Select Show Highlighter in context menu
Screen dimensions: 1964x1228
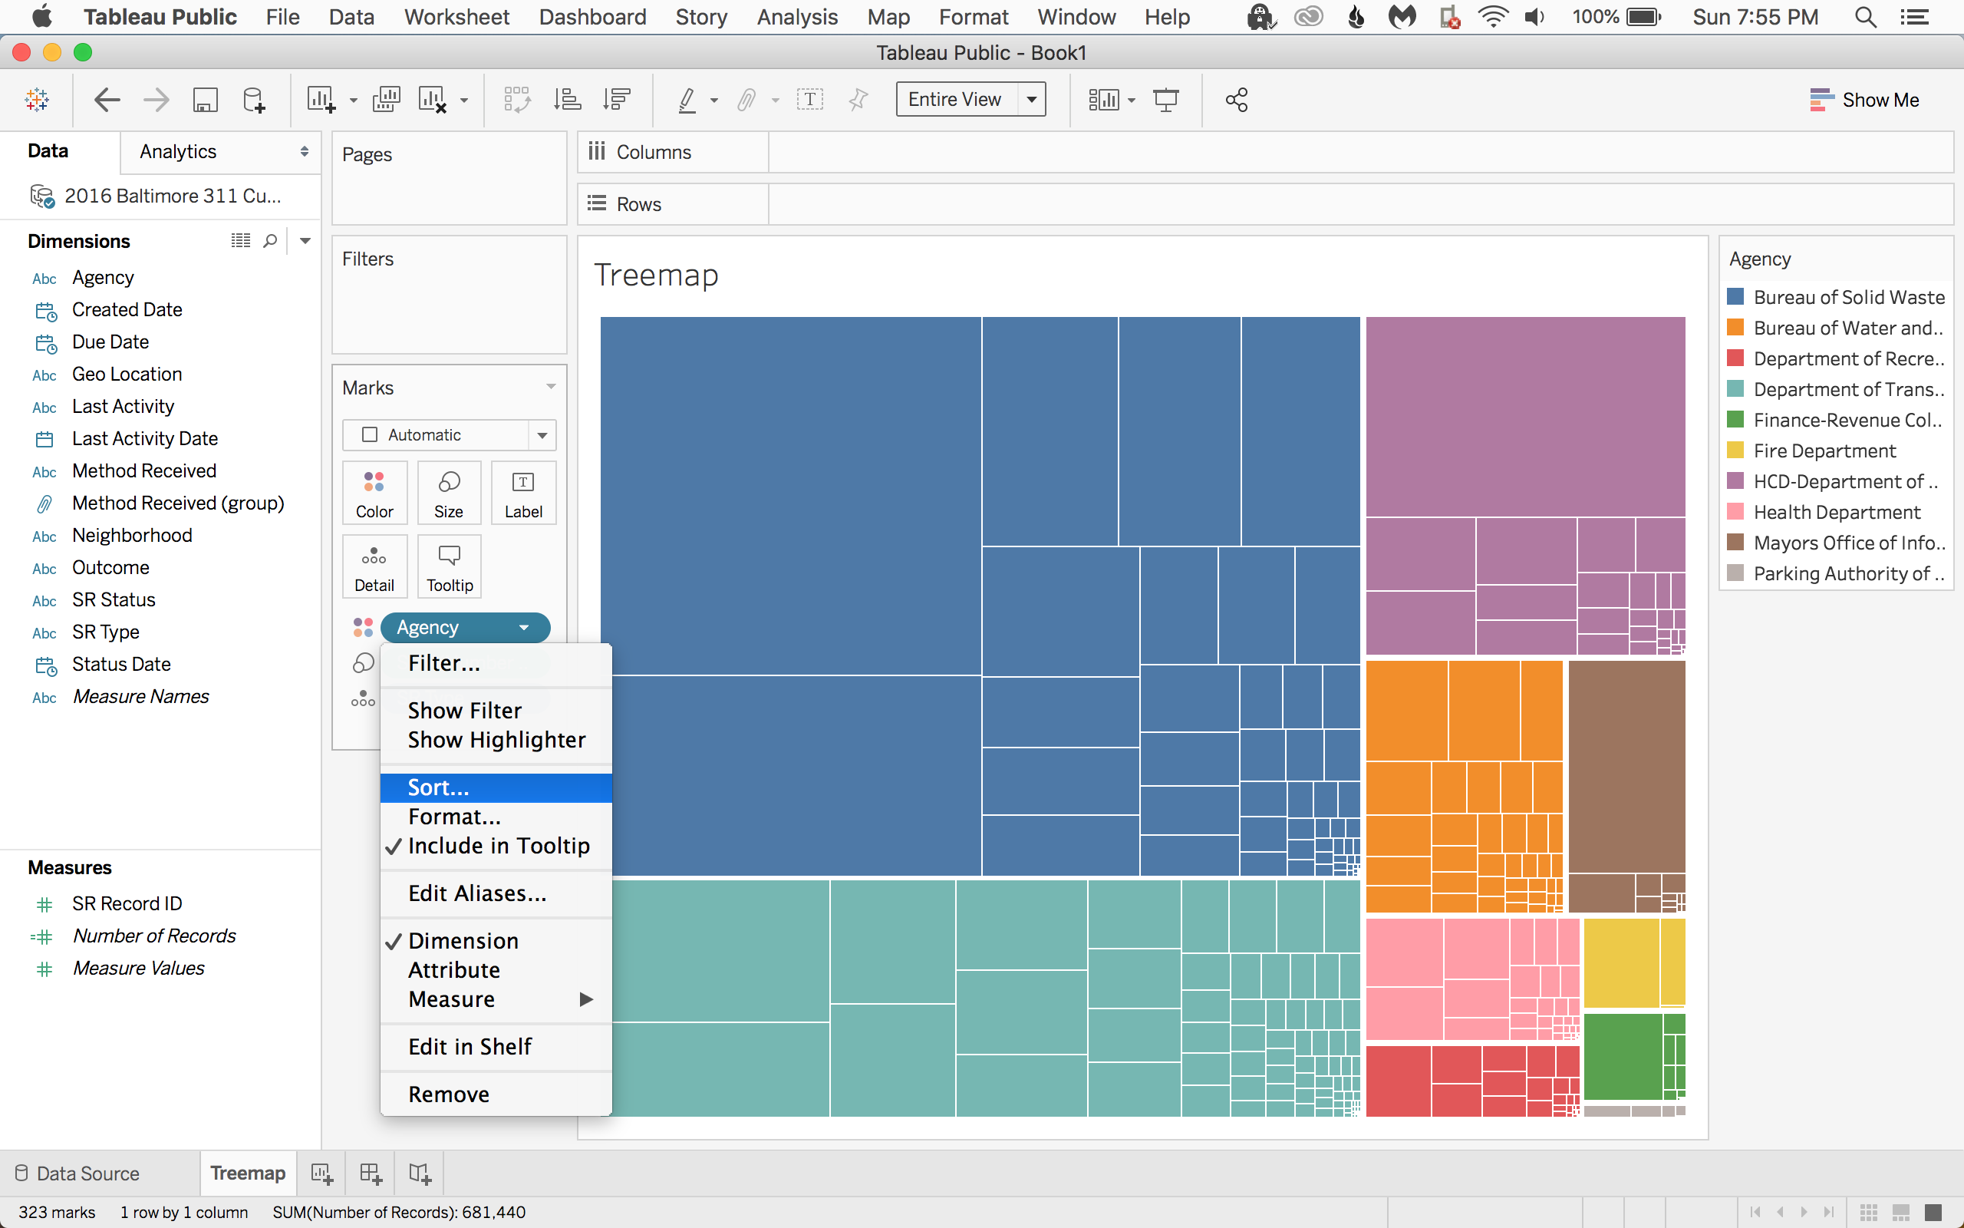click(496, 740)
